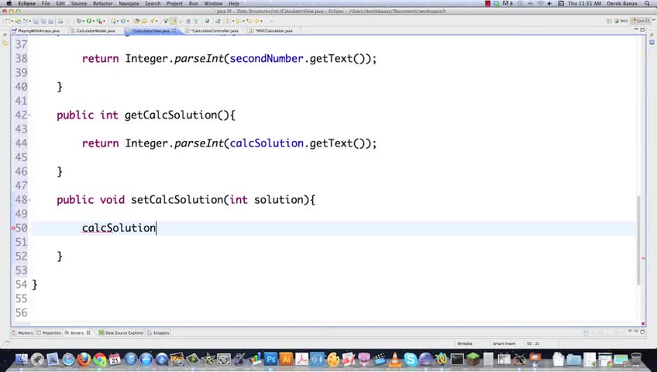Click the editor vertical scrollbar thumb

(x=638, y=239)
